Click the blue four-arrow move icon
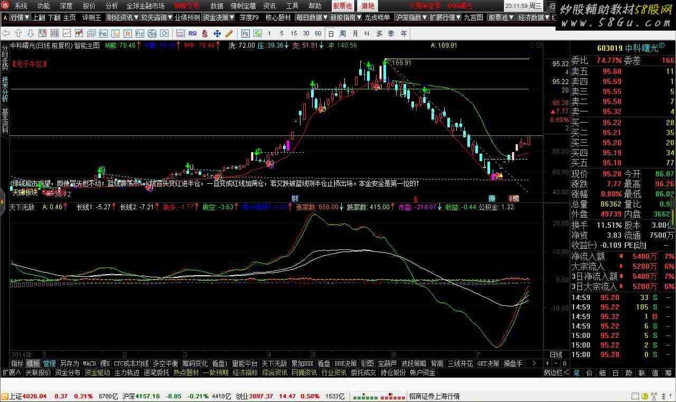This screenshot has height=402, width=676. pyautogui.click(x=217, y=33)
